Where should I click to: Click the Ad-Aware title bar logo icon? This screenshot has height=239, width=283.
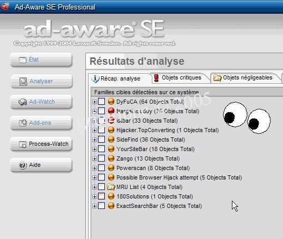coord(5,6)
